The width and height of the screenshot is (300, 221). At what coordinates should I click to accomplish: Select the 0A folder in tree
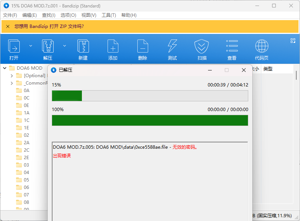26,91
